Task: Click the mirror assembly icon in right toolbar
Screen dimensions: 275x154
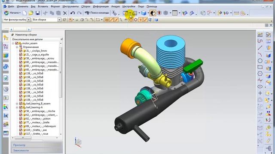Action: pos(268,113)
